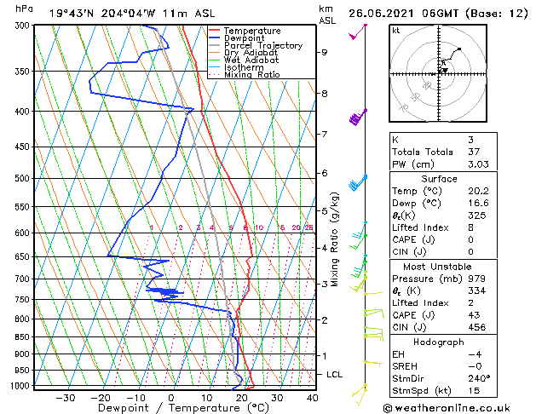This screenshot has width=536, height=414.
Task: Click the 'Hodograph' section header
Action: tap(439, 342)
